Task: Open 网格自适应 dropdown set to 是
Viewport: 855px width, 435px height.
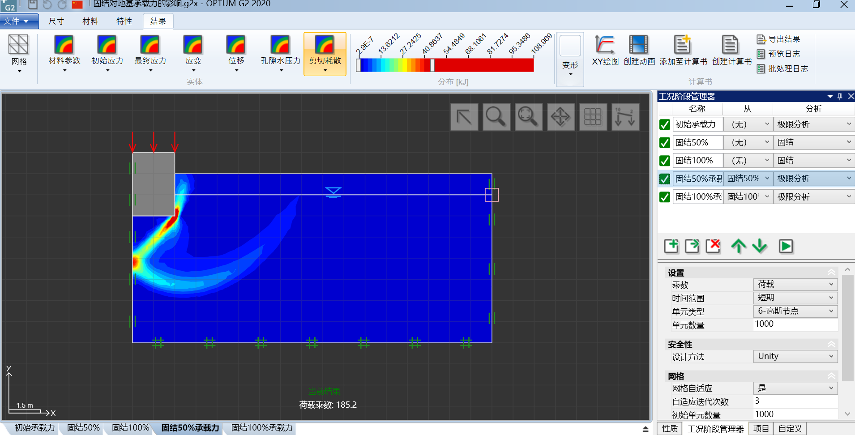Action: 795,388
